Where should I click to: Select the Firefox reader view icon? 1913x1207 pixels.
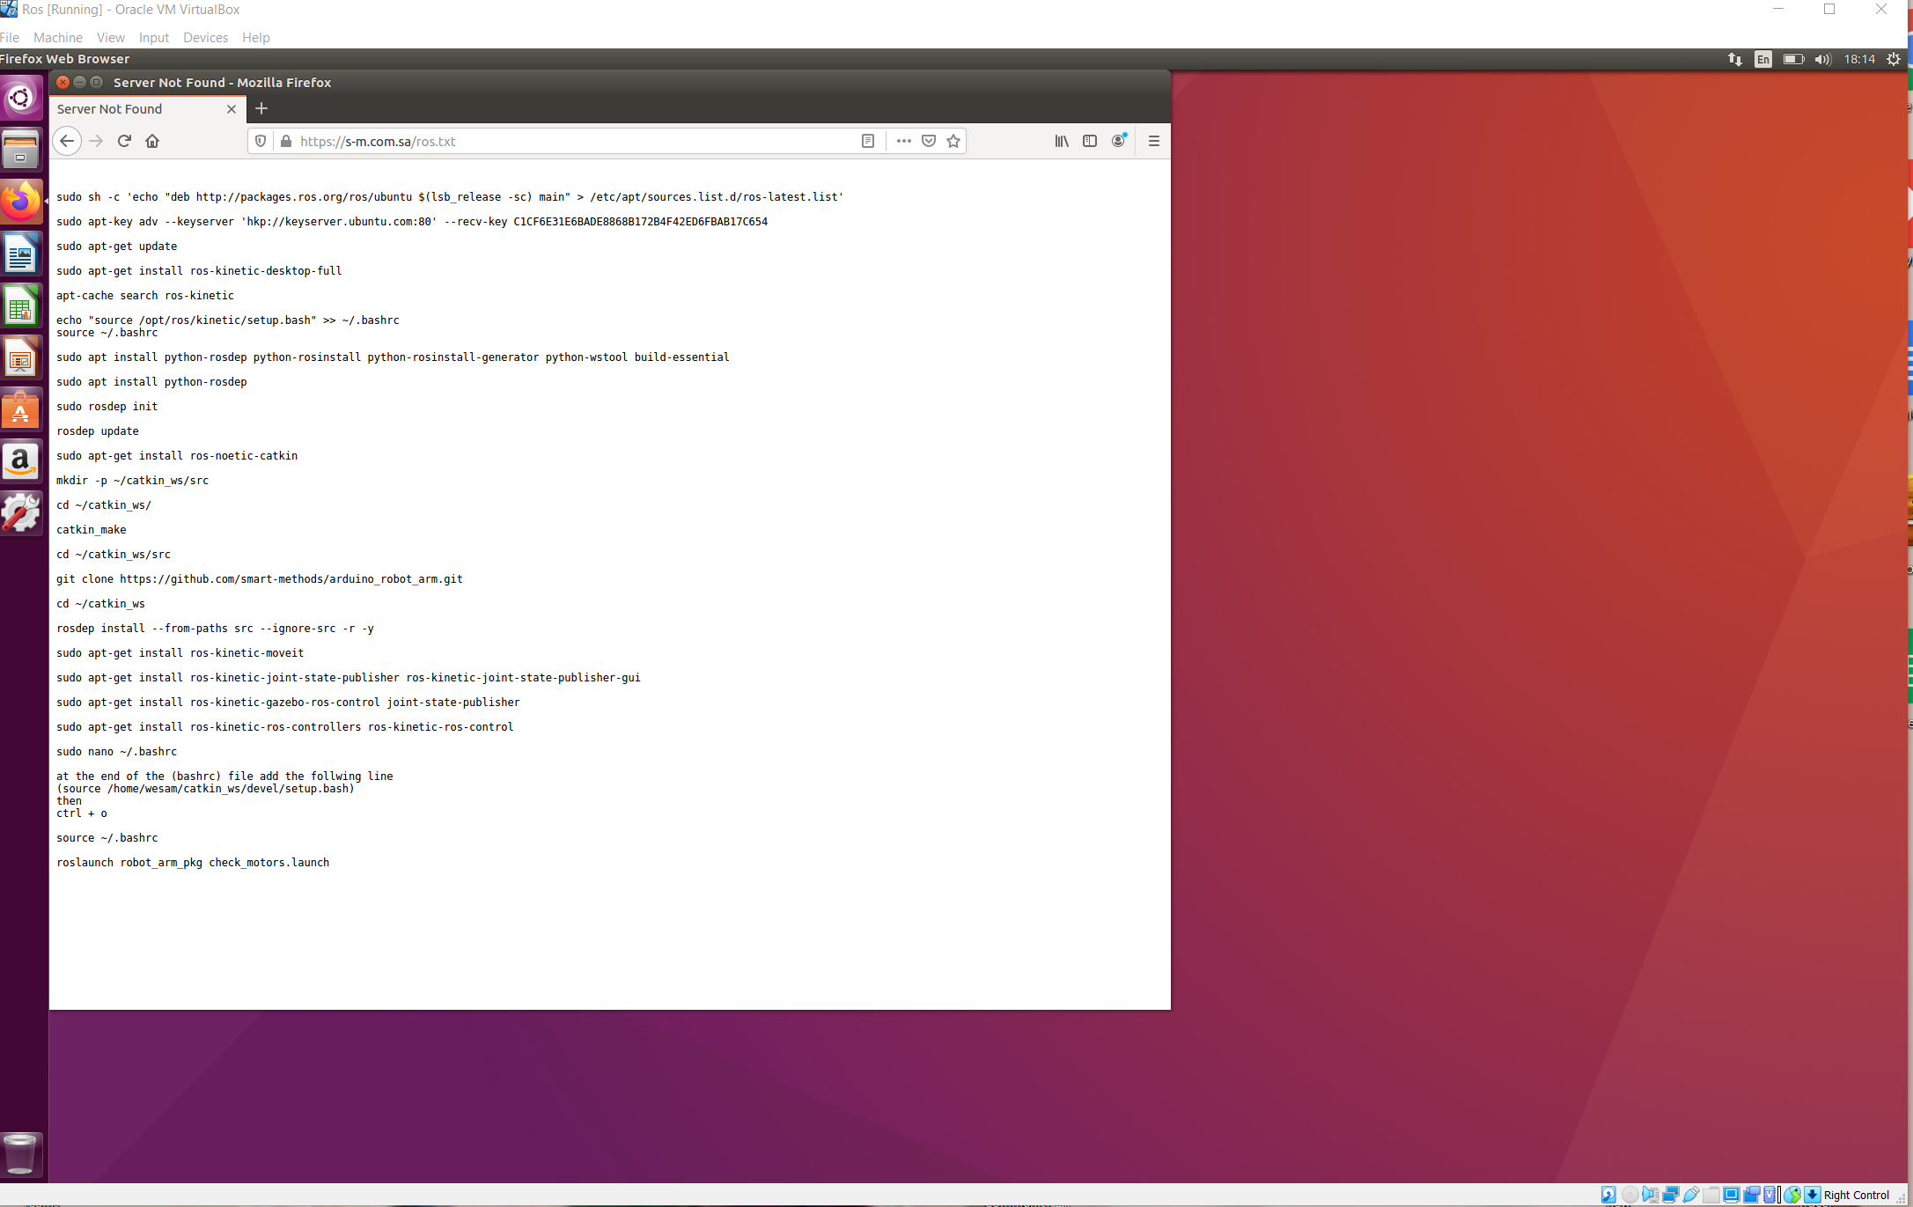pos(868,141)
